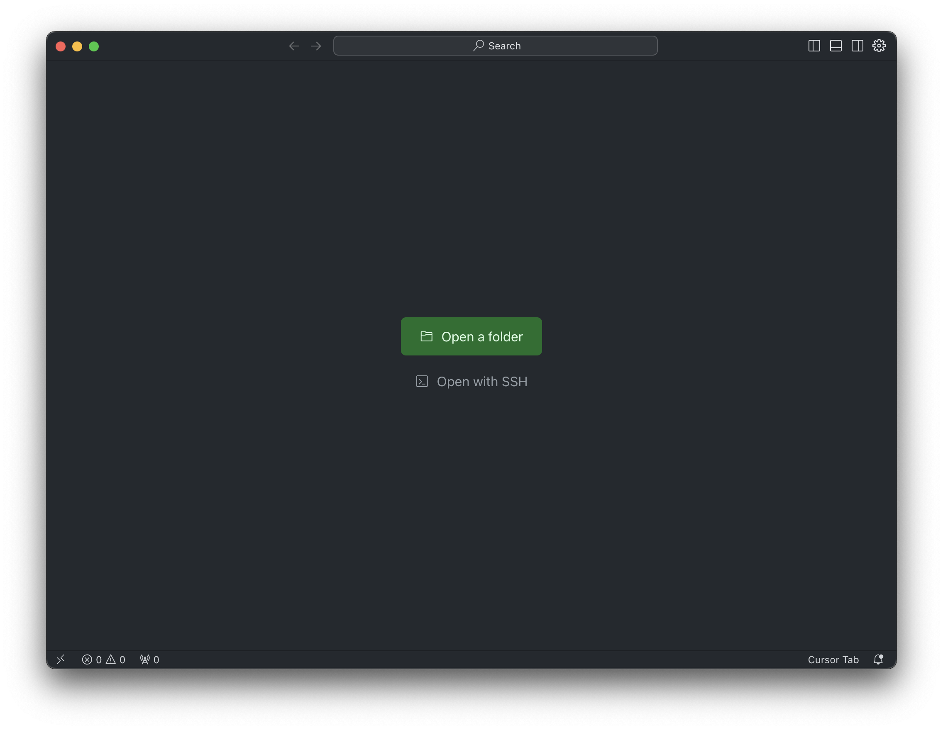
Task: Toggle the bottom panel layout icon
Action: [x=836, y=46]
